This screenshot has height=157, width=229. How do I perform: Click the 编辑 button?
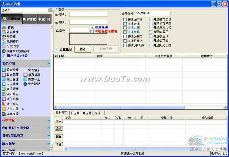point(59,129)
